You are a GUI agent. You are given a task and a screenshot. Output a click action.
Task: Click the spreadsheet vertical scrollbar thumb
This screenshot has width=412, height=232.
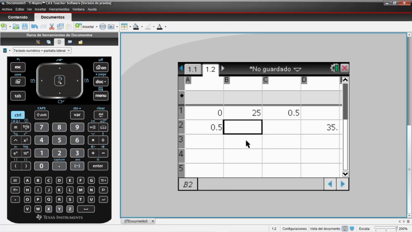345,101
